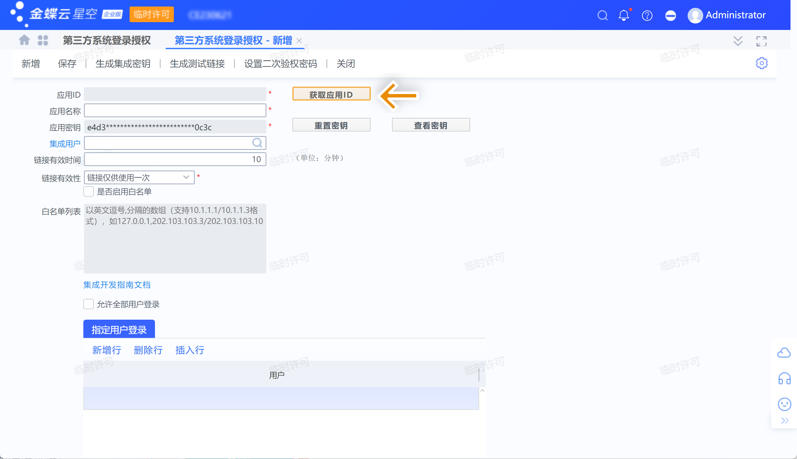Viewport: 797px width, 459px height.
Task: Switch to 第三方系统登录授权 tab
Action: (107, 40)
